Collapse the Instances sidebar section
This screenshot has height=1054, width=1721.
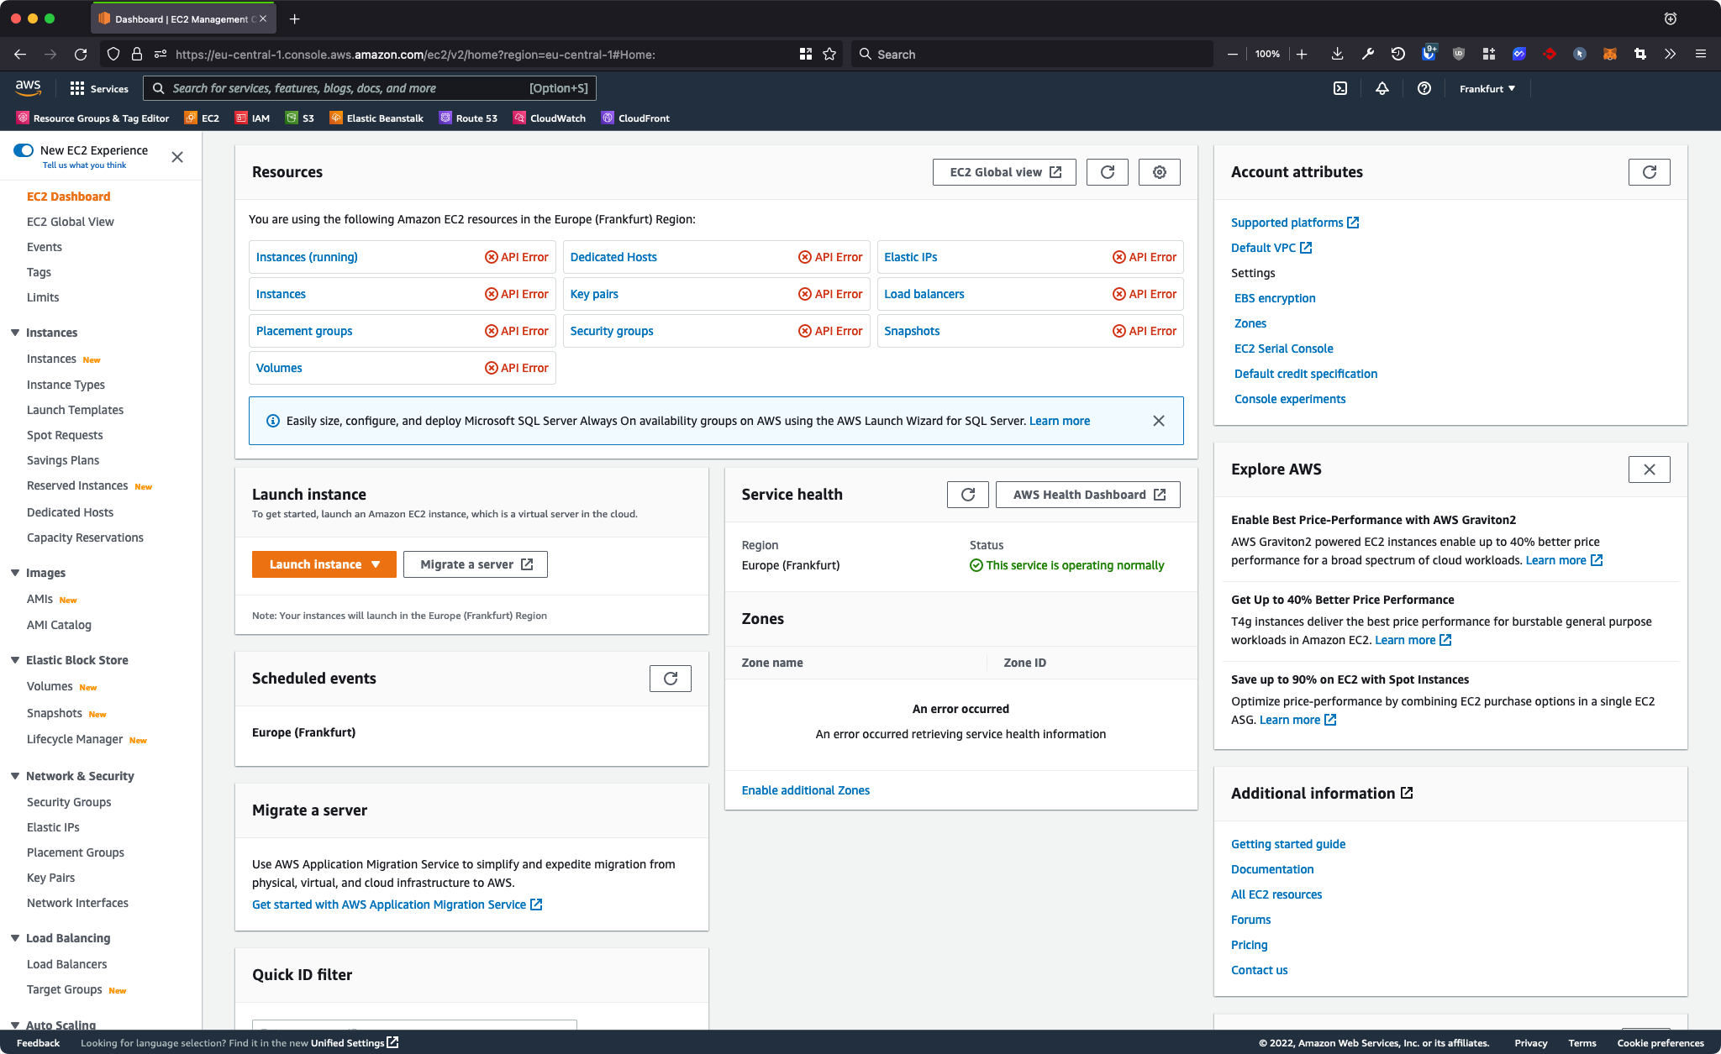tap(15, 333)
